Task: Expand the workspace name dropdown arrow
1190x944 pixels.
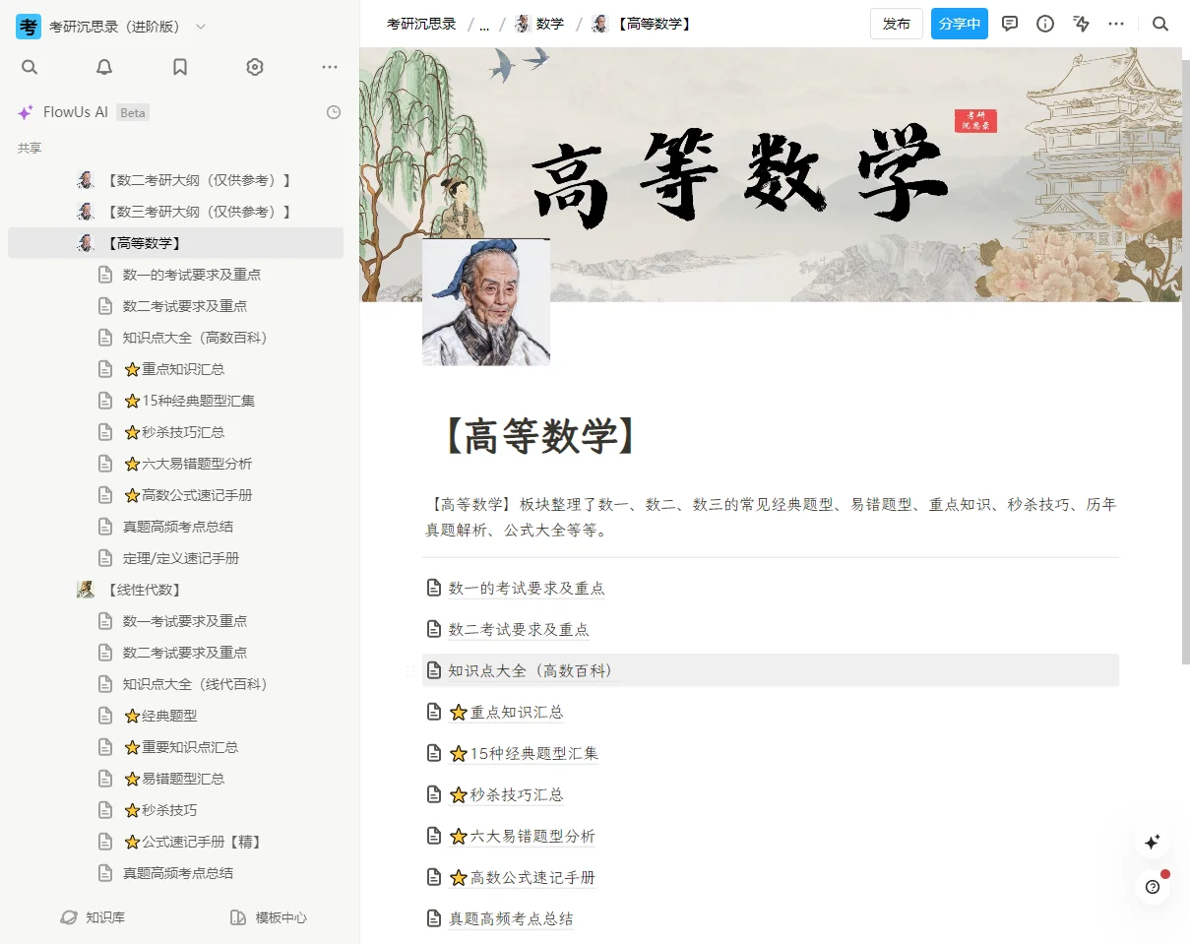Action: [202, 27]
